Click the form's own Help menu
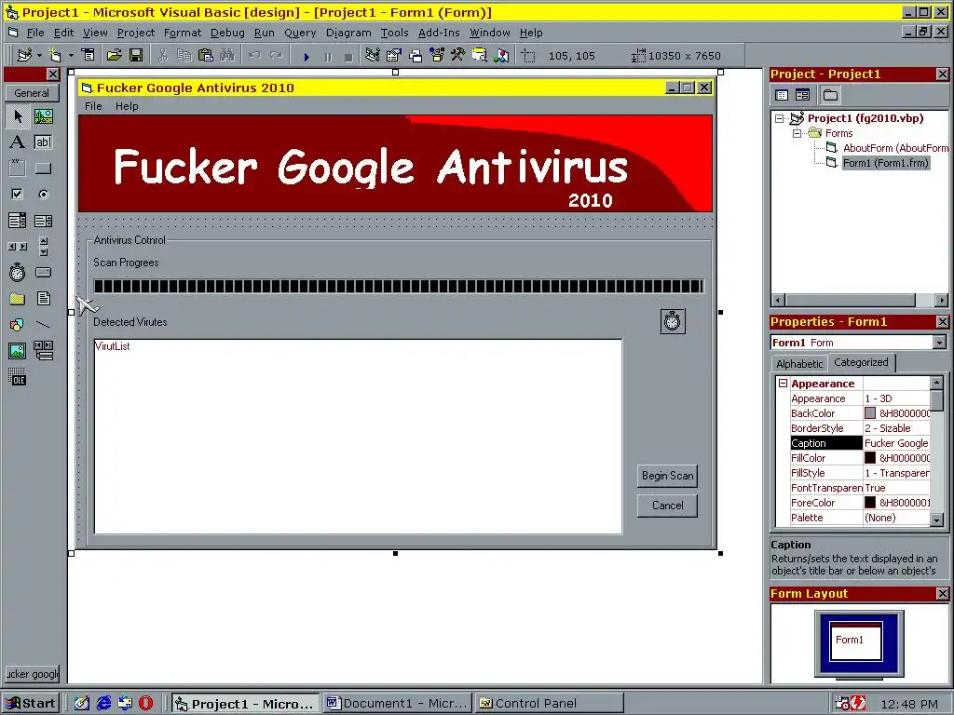Image resolution: width=954 pixels, height=715 pixels. point(127,106)
